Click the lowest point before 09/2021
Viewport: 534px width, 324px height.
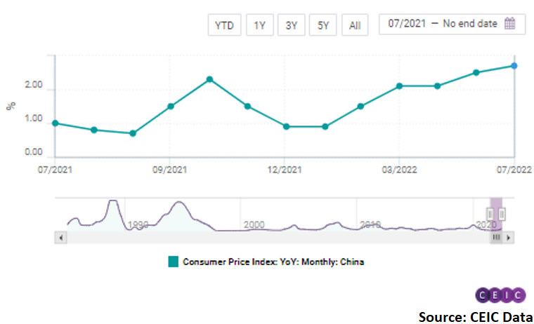133,133
